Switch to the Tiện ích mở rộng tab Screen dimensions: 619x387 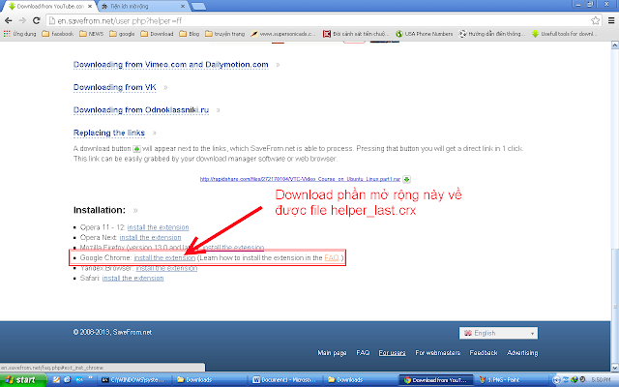[x=142, y=7]
